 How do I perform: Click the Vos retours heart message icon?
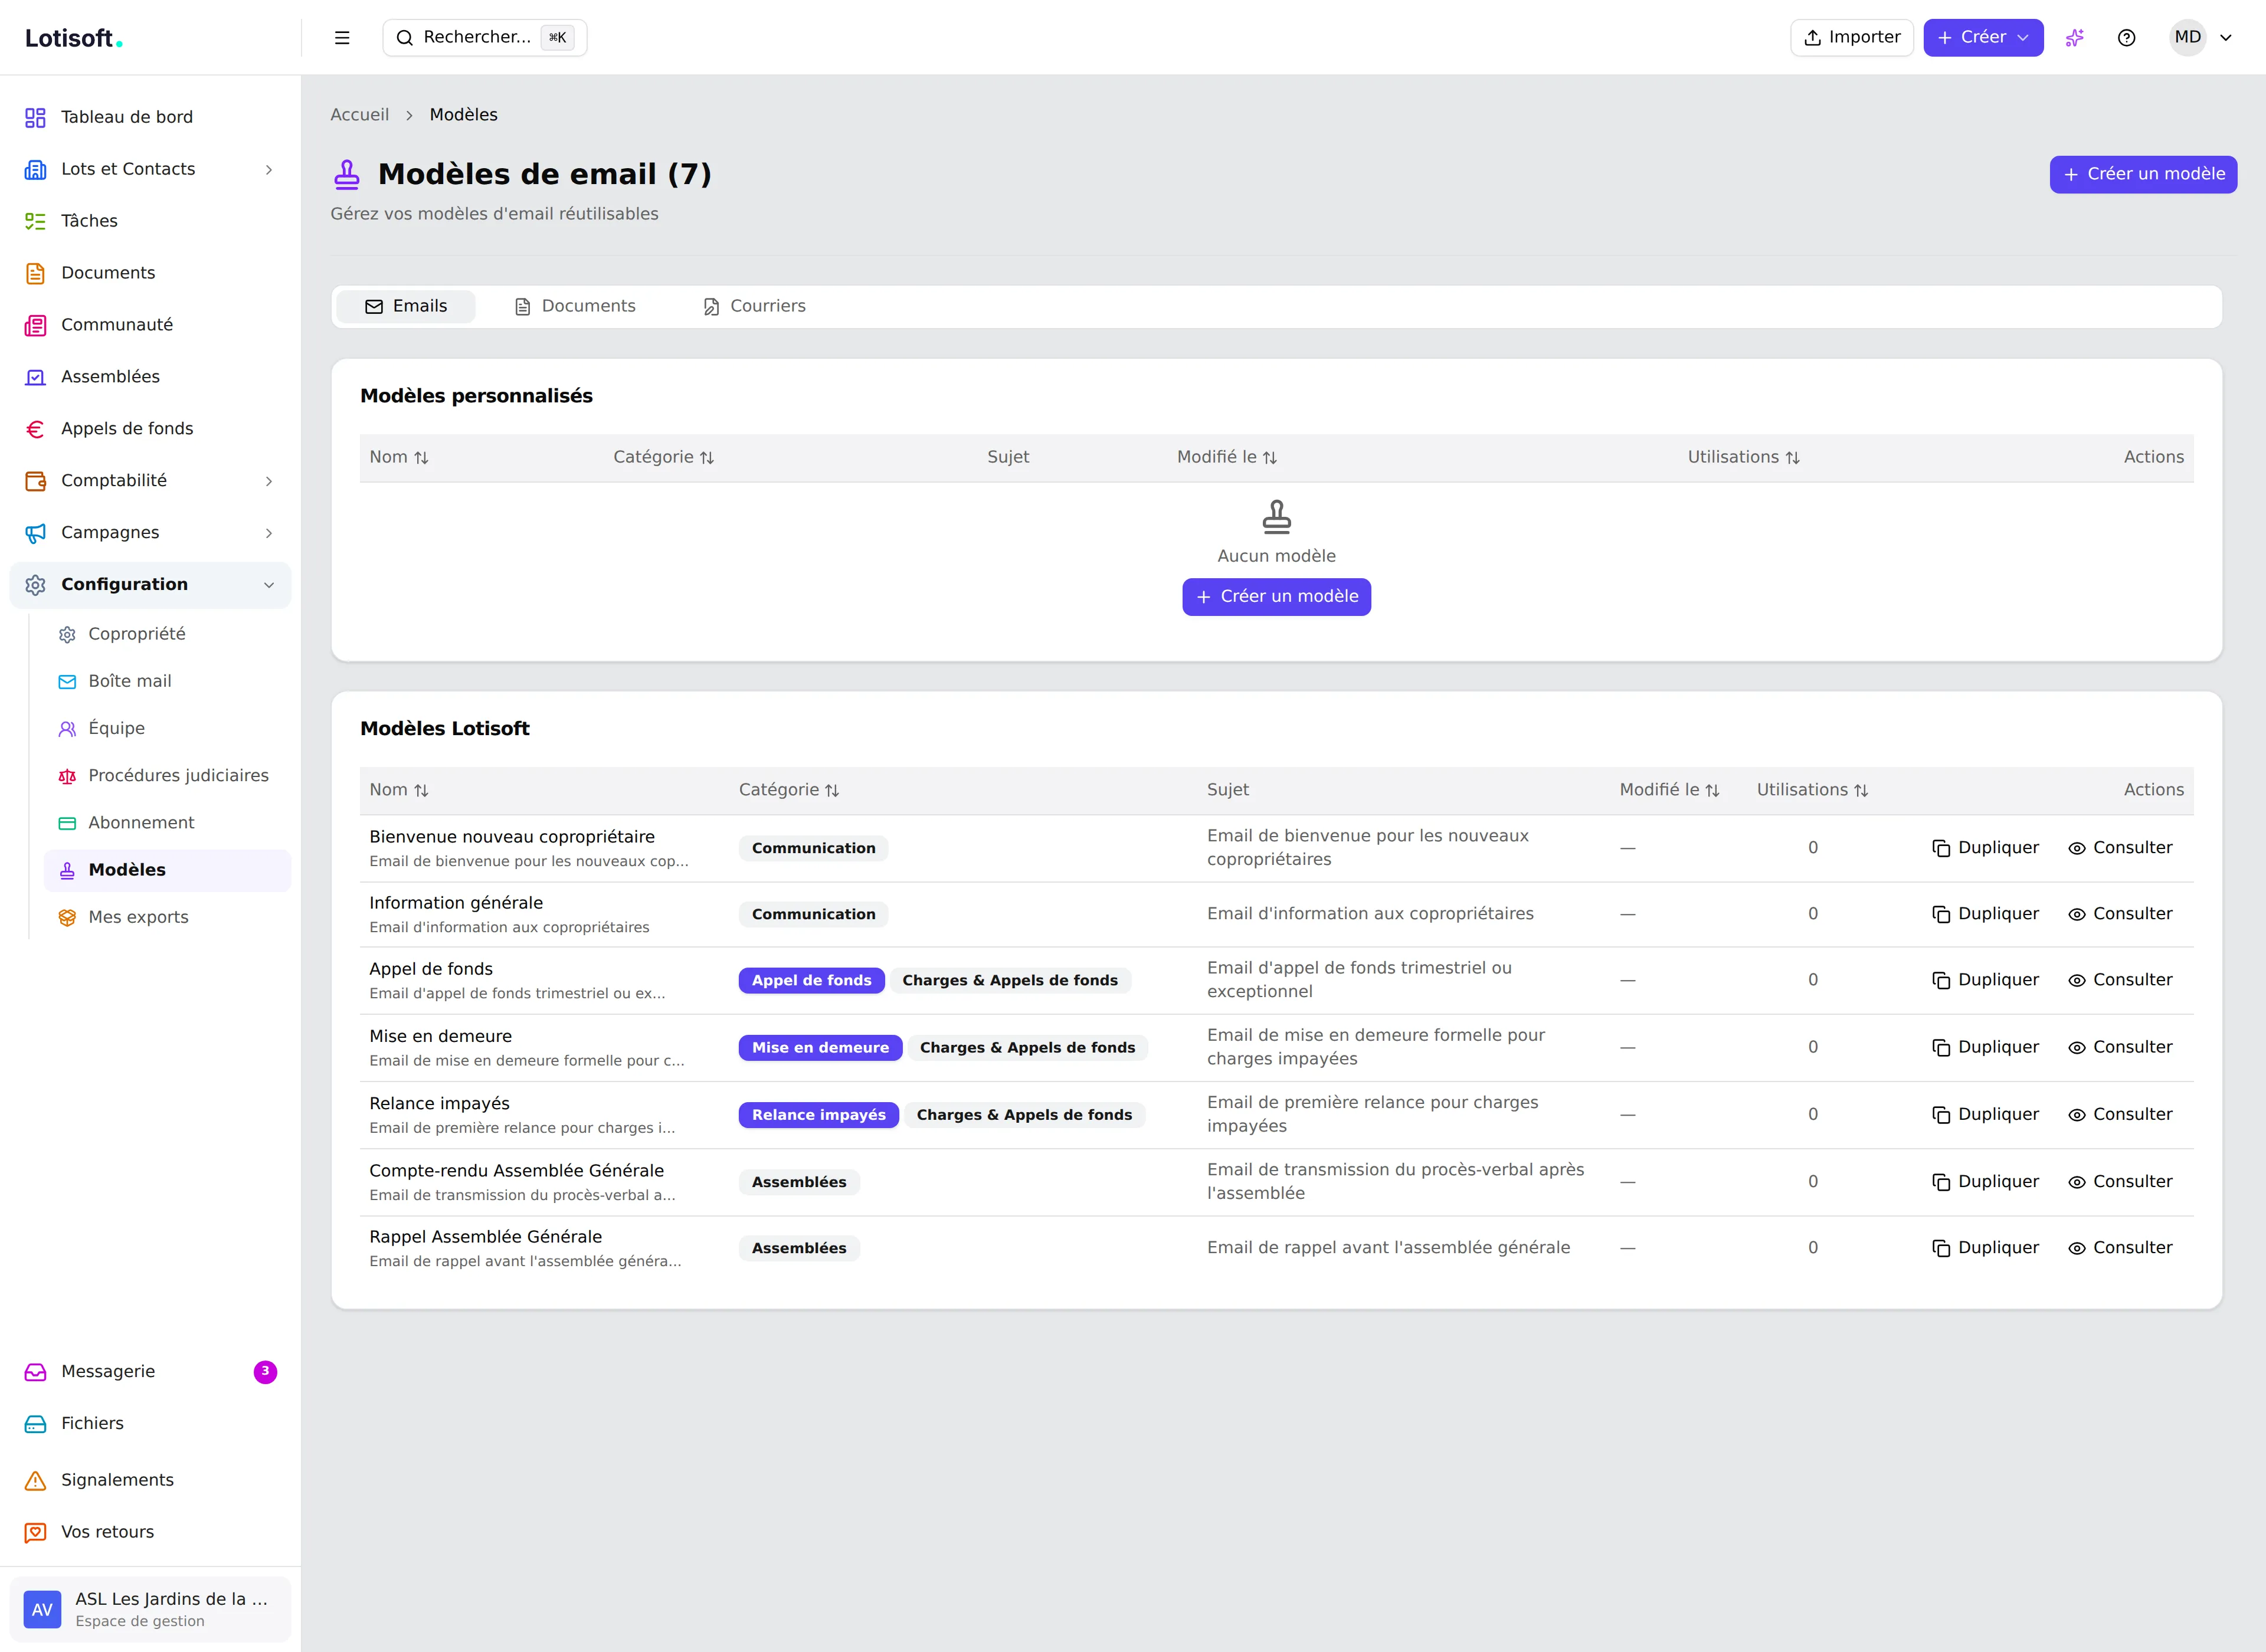36,1533
